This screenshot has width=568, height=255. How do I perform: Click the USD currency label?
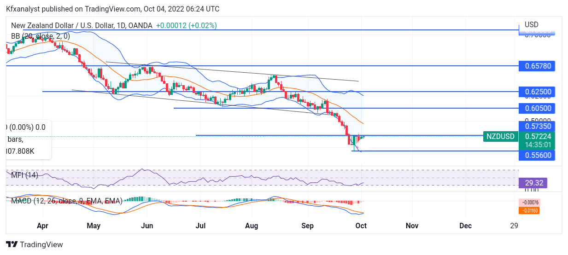point(532,25)
